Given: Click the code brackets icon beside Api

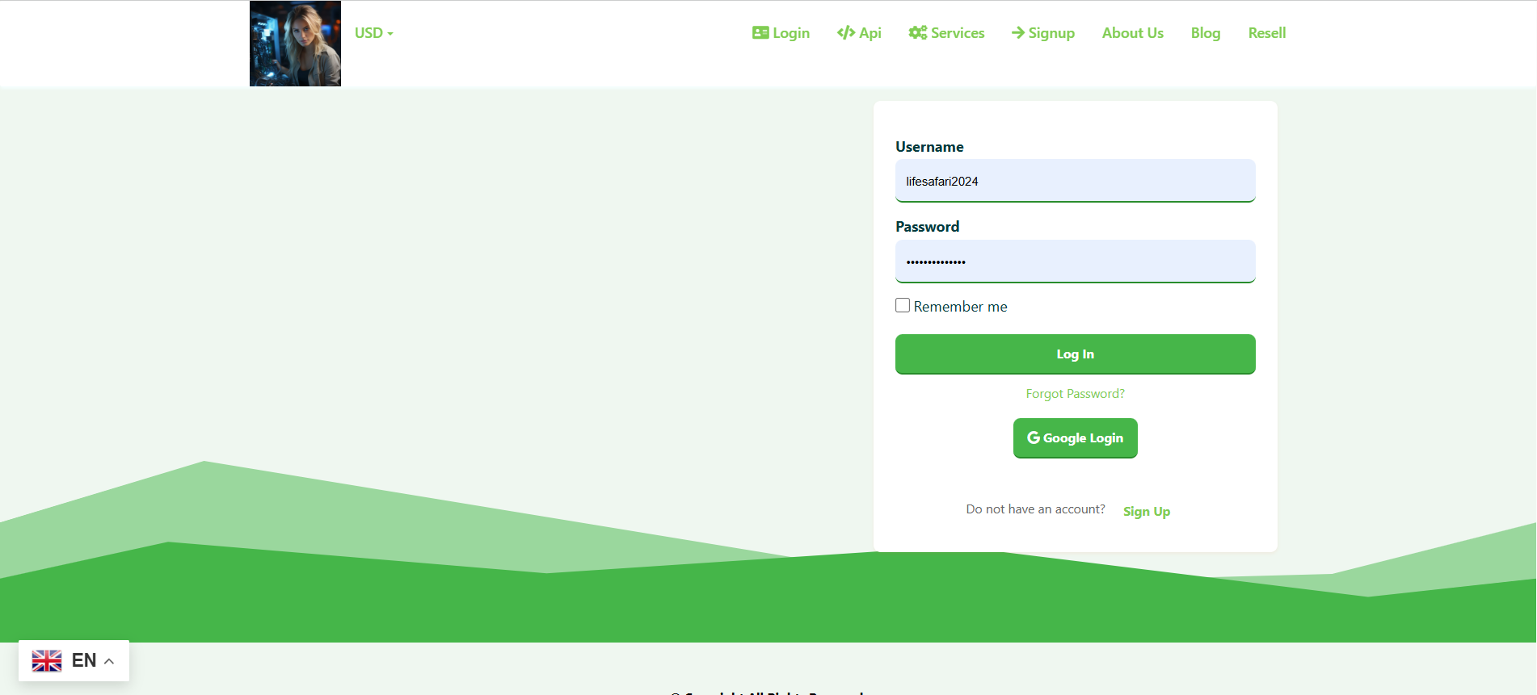Looking at the screenshot, I should [845, 33].
